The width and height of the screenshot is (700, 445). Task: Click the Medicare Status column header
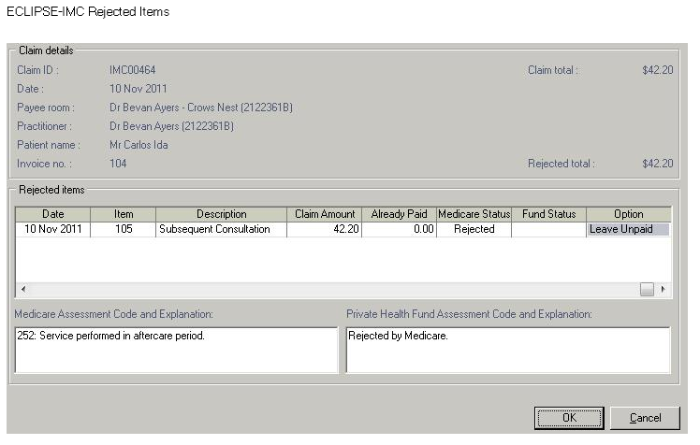474,214
